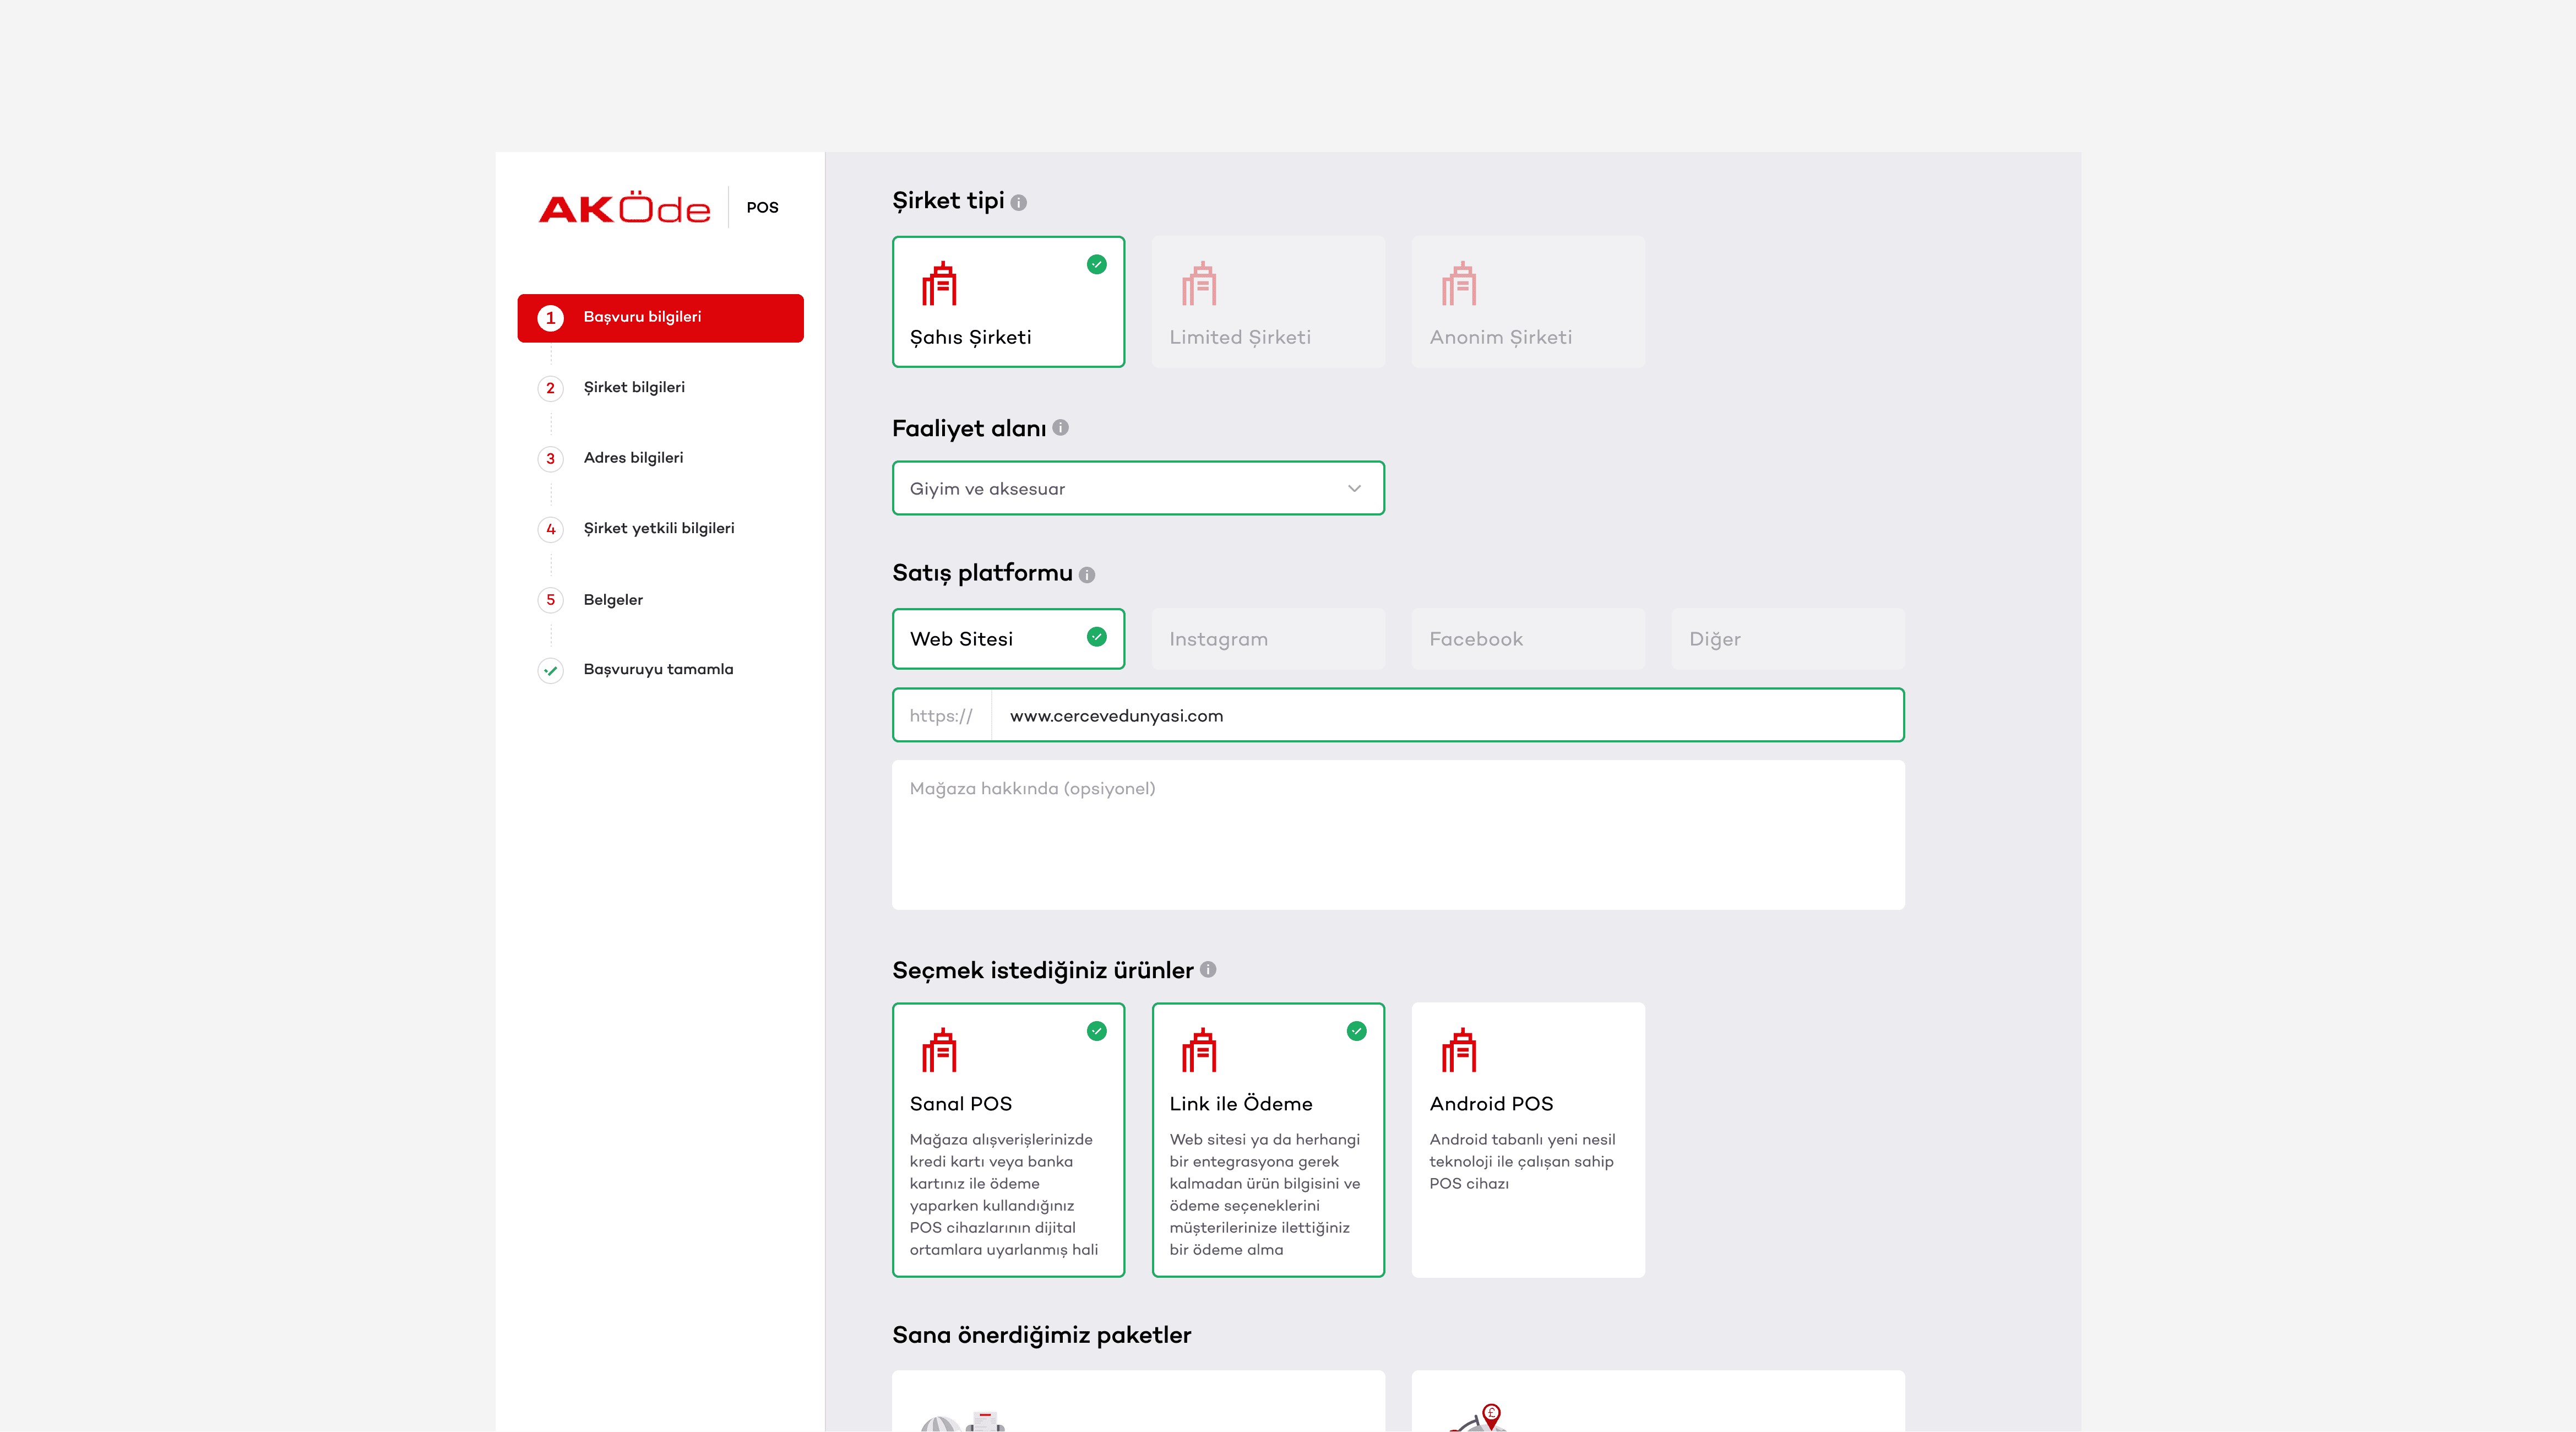Image resolution: width=2576 pixels, height=1432 pixels.
Task: Select the Diğer platform option
Action: [1787, 639]
